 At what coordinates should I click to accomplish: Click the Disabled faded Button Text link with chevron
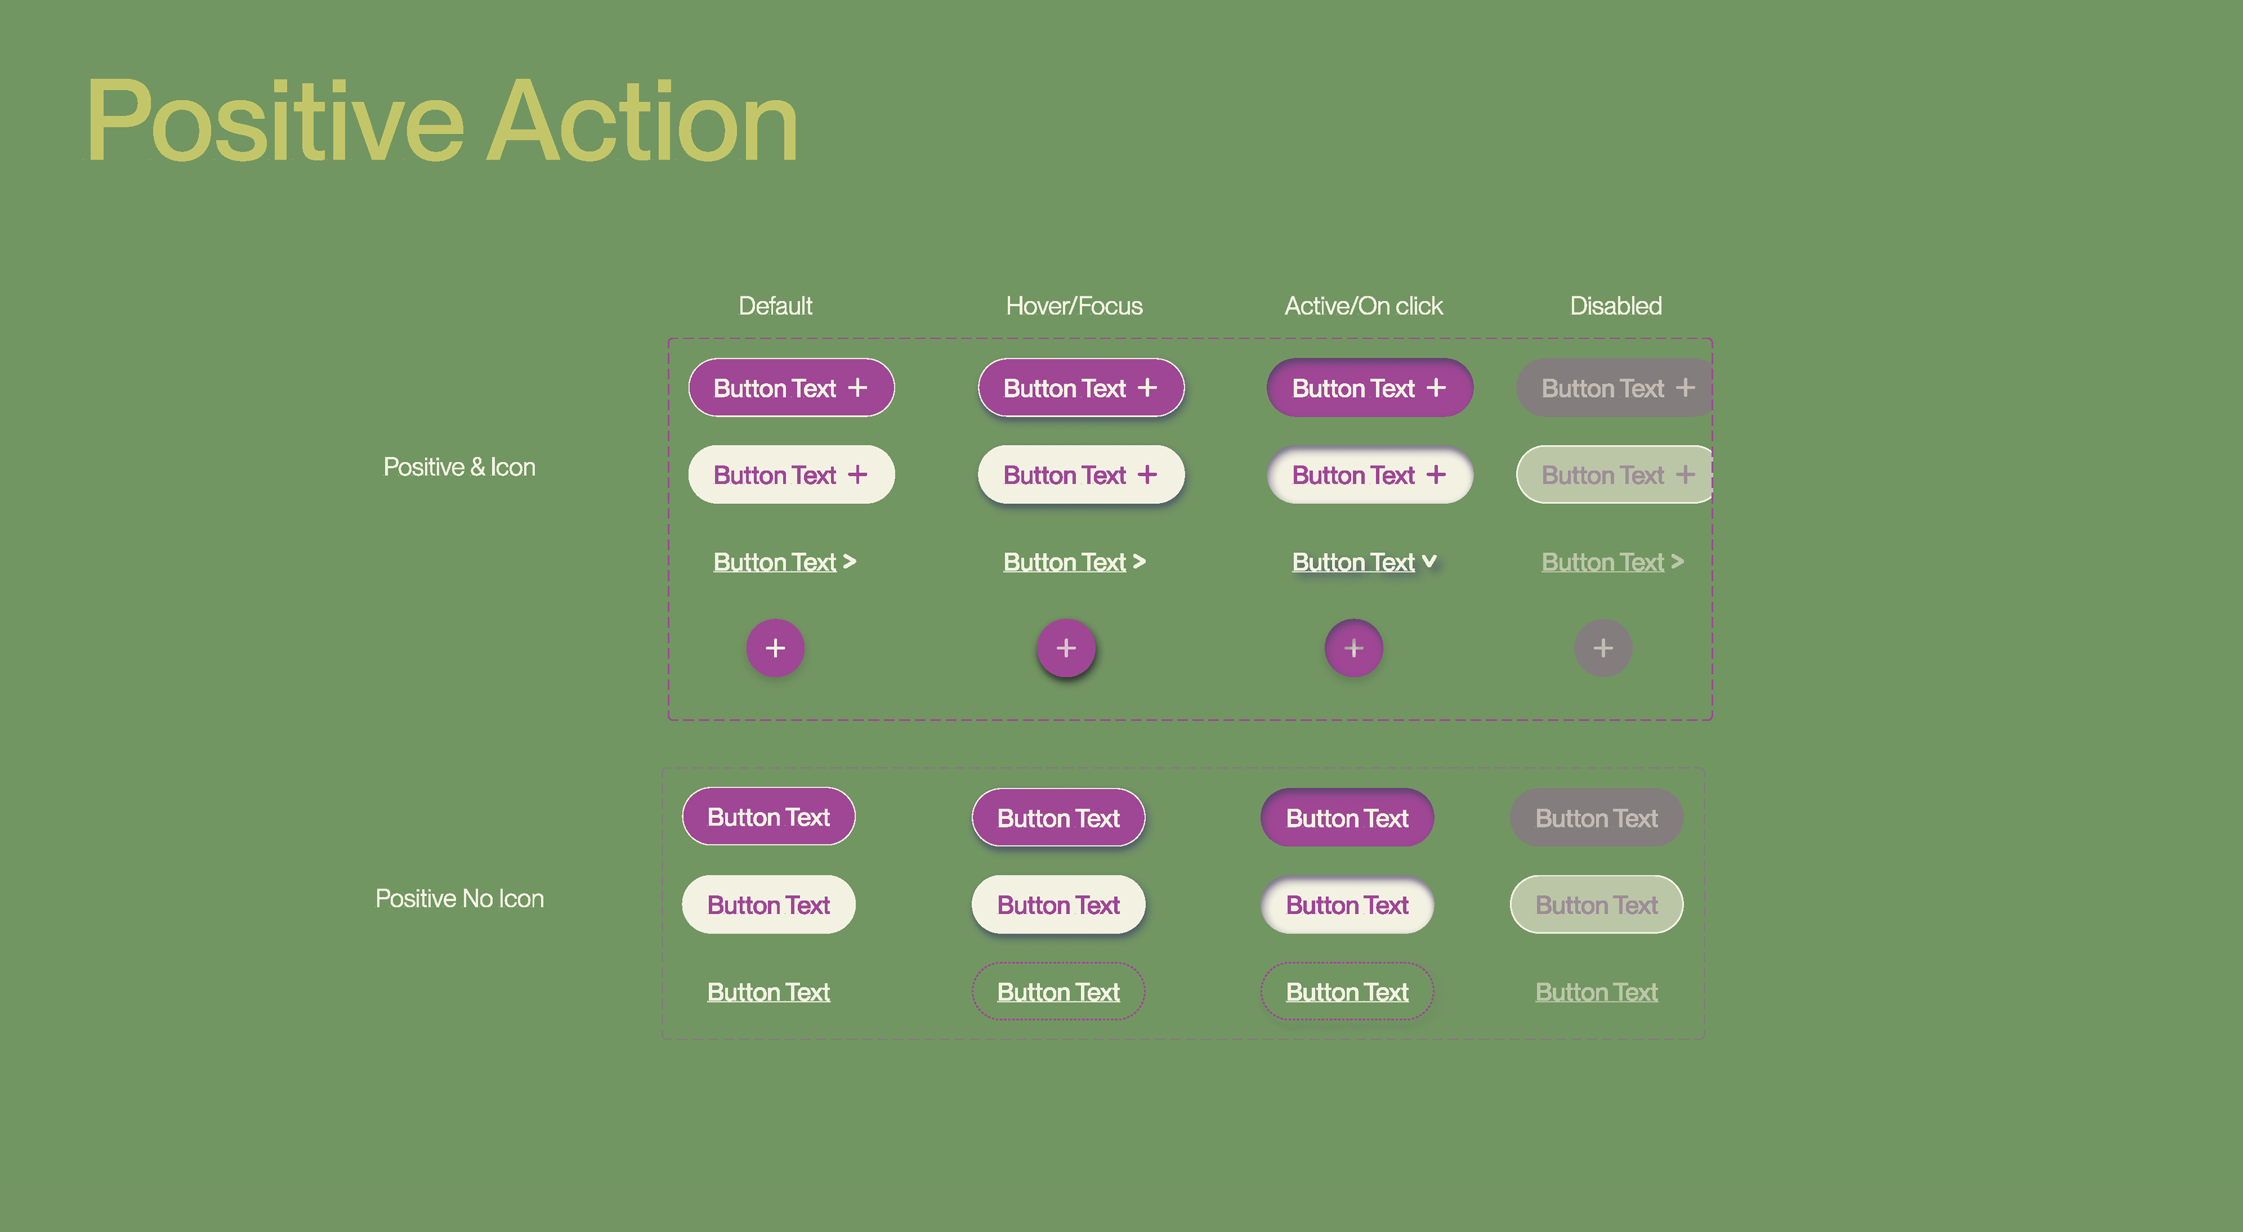pos(1613,562)
